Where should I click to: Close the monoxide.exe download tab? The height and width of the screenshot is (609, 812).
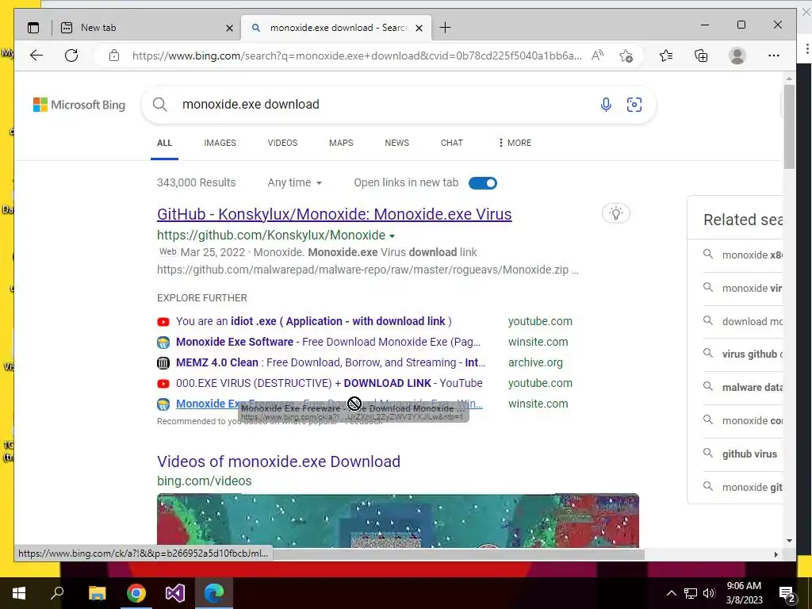[419, 28]
